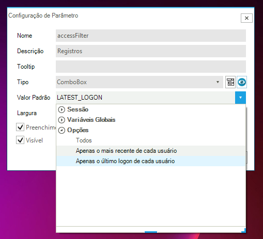Viewport: 263px width, 239px height.
Task: Uncheck the Visível checkbox
Action: (x=20, y=140)
